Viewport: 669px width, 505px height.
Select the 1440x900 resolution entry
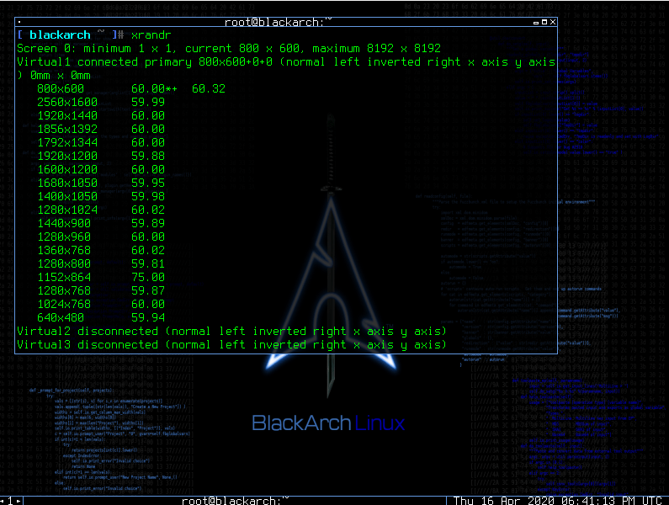tap(64, 223)
